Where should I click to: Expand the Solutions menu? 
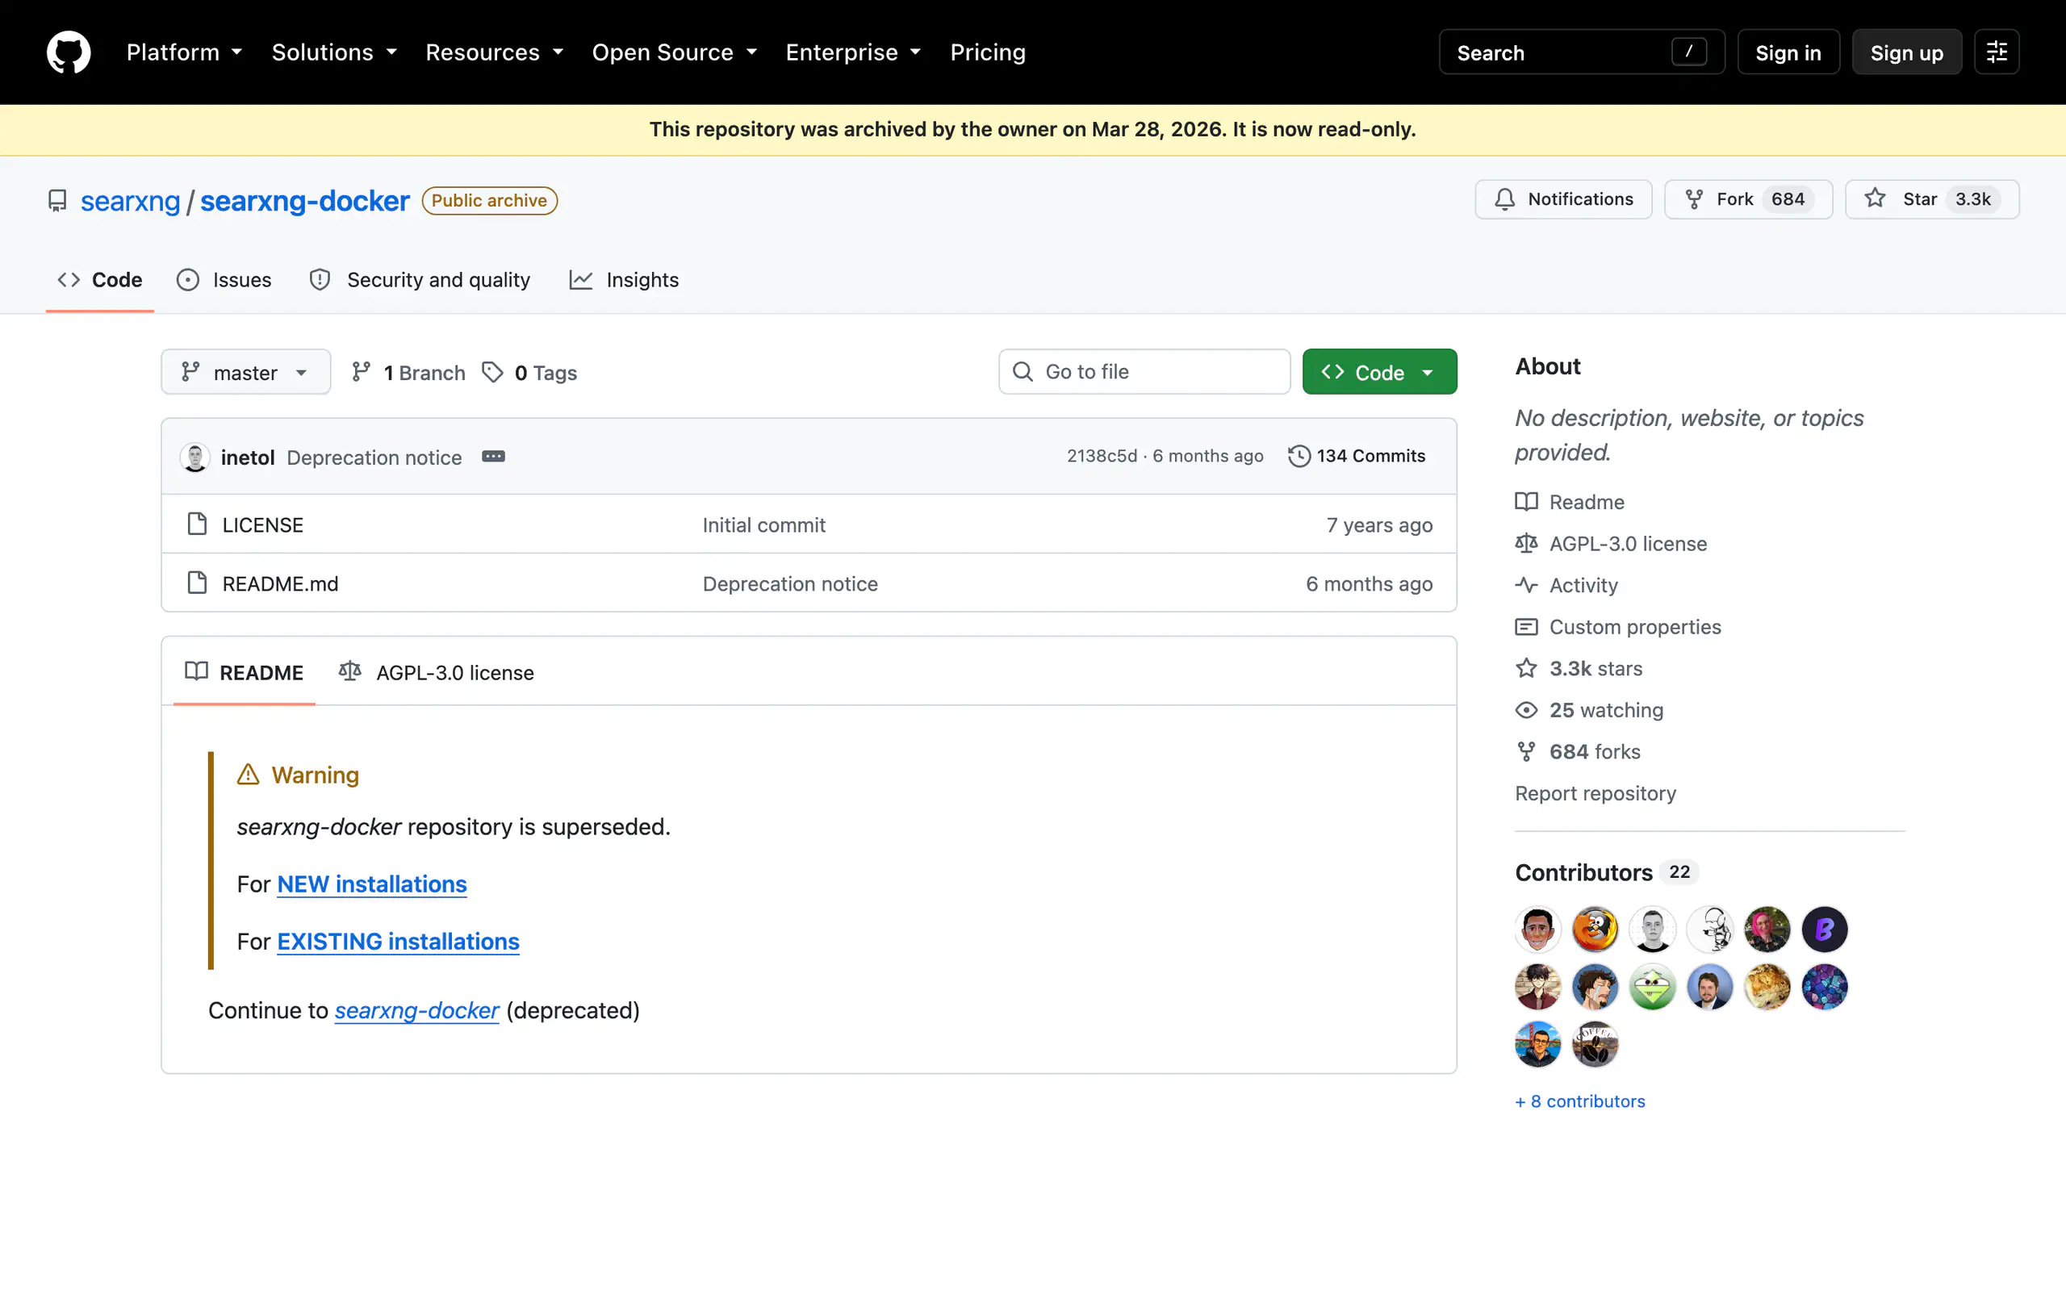click(335, 52)
